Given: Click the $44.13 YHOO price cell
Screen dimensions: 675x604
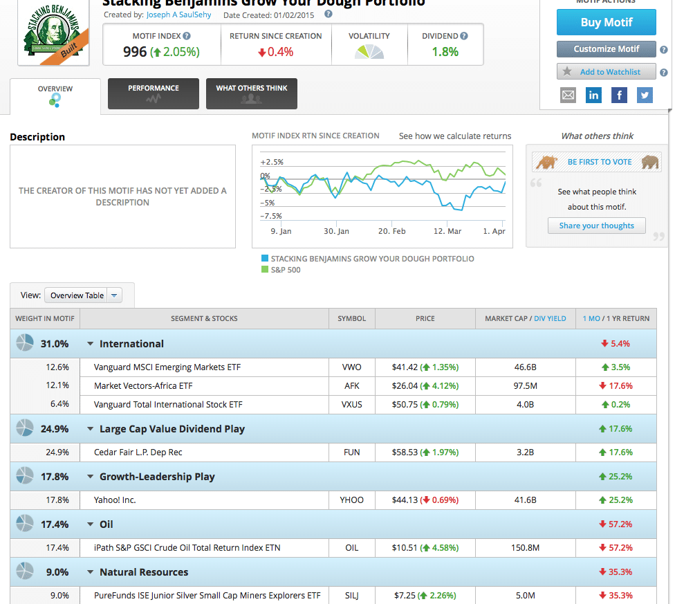Looking at the screenshot, I should pos(425,500).
